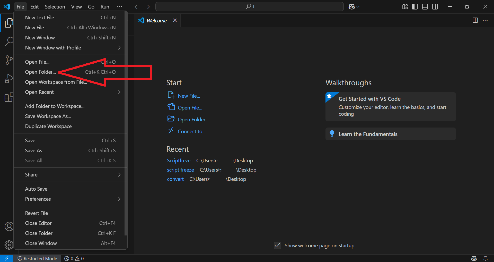Select Close Folder menu entry

click(x=70, y=233)
